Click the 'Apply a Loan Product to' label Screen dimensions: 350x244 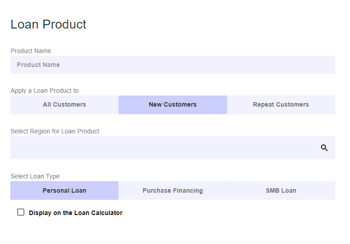[45, 91]
